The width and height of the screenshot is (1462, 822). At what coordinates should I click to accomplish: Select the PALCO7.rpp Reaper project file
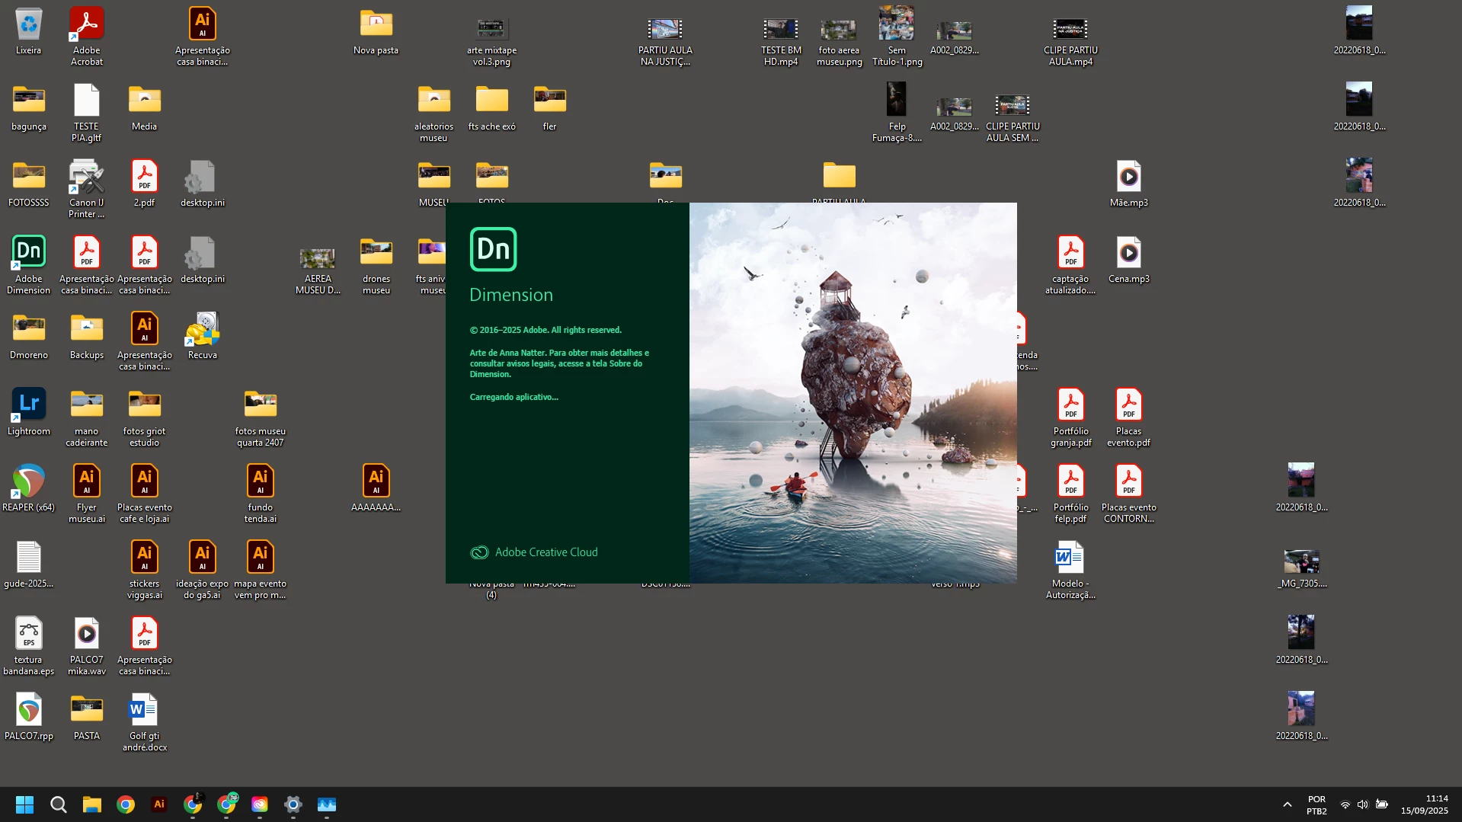pos(29,717)
